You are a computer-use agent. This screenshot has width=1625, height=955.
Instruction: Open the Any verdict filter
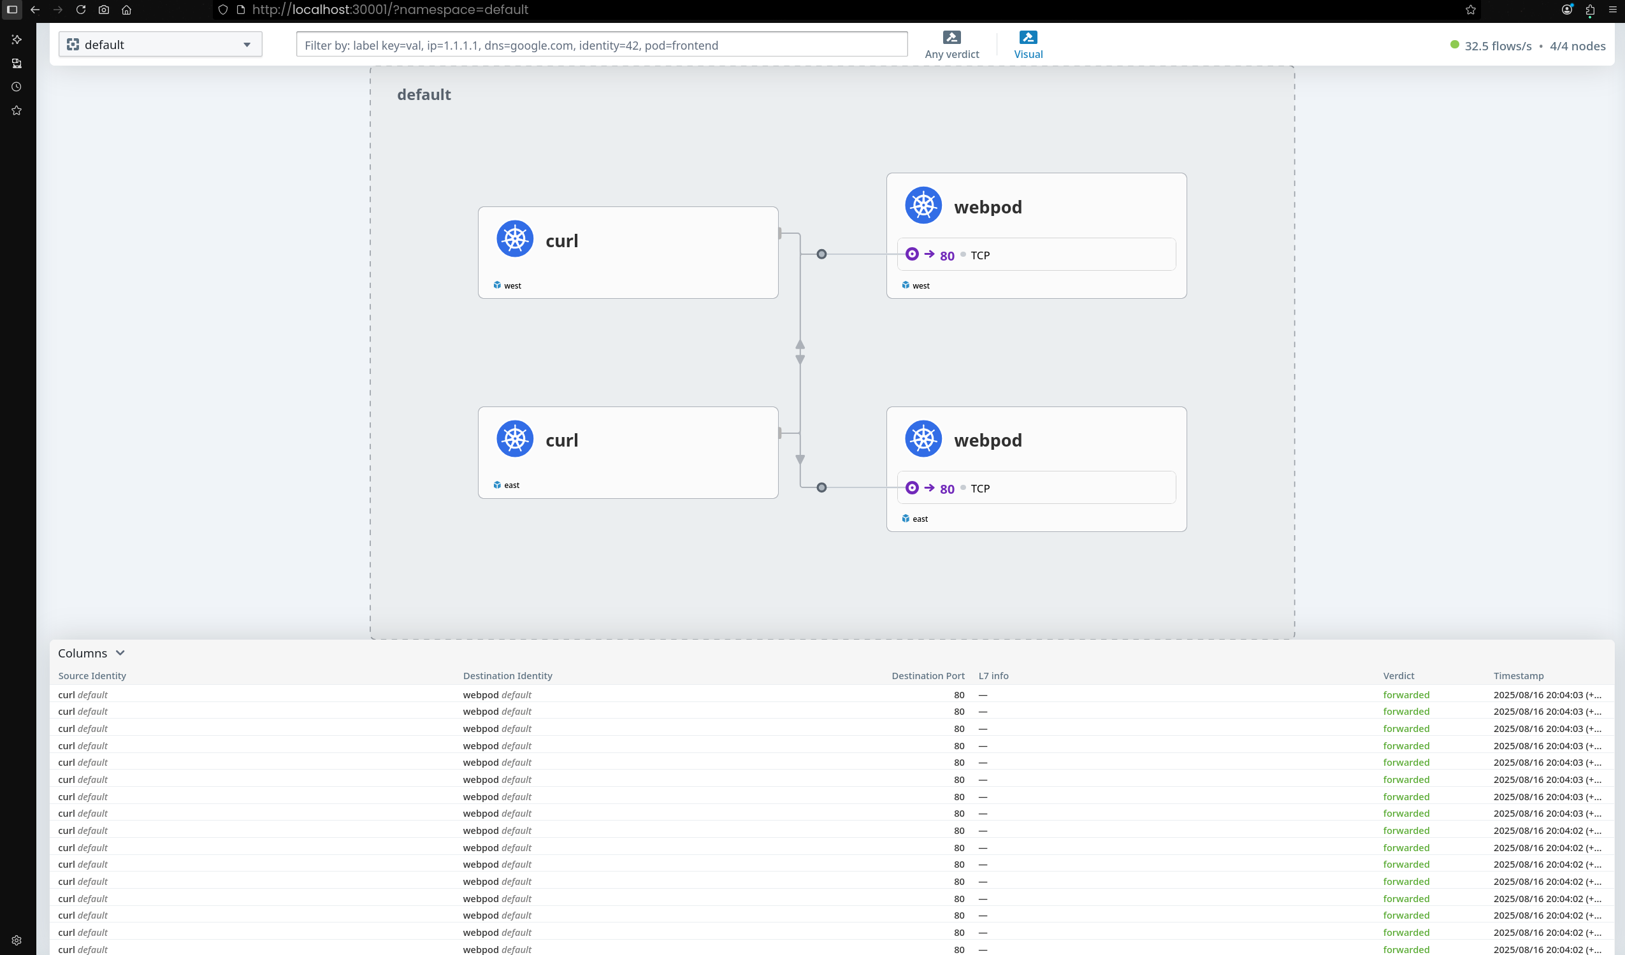(951, 45)
